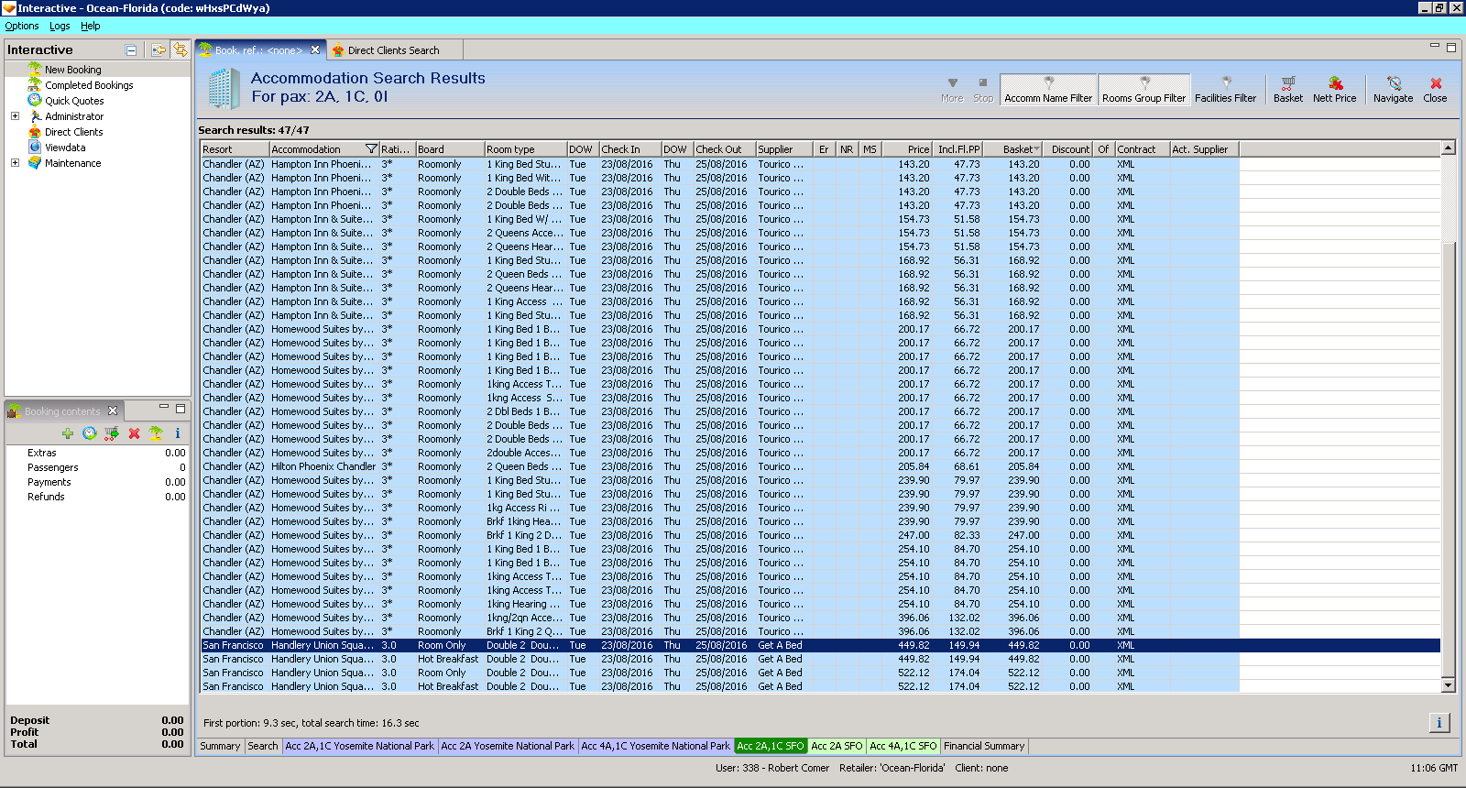Expand the Administrator tree node
Screen dimensions: 1466x788
pos(15,116)
